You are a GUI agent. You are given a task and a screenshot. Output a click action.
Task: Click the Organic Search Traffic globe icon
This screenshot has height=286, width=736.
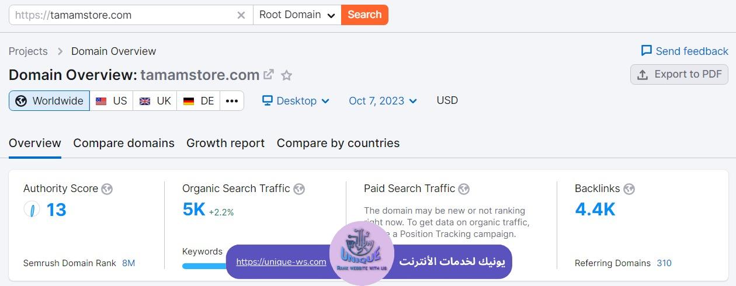(299, 189)
